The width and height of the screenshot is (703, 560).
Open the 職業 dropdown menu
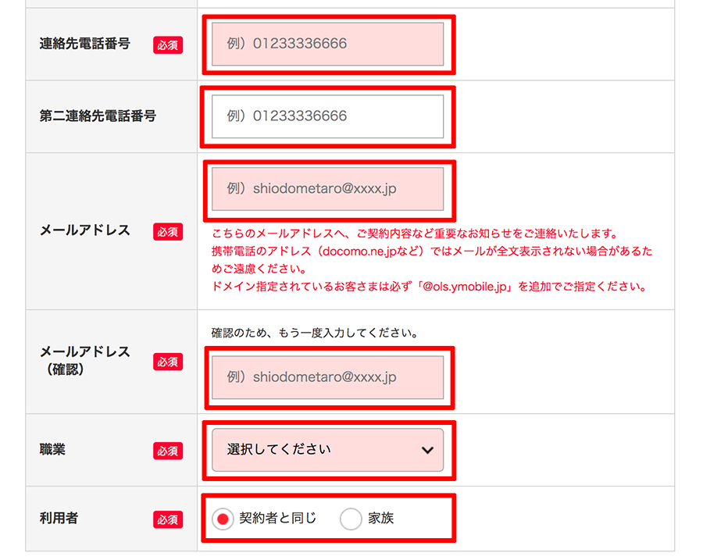click(327, 450)
